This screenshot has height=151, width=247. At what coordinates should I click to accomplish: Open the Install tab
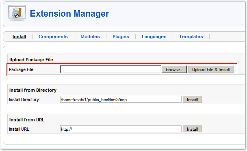(19, 37)
